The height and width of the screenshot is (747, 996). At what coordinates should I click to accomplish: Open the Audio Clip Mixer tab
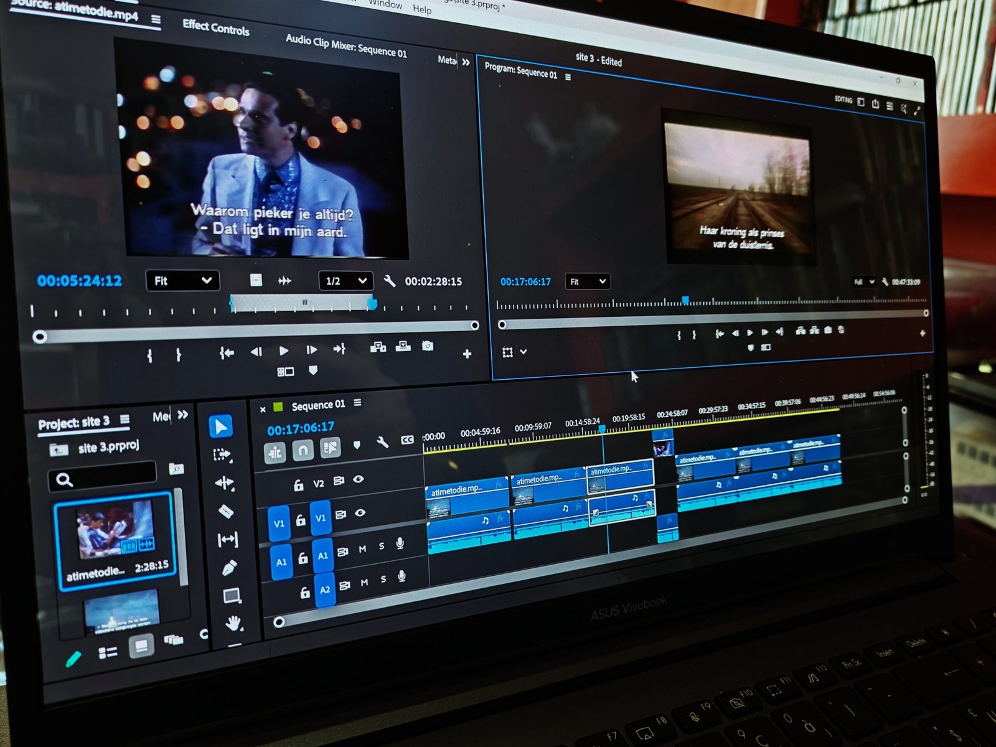click(346, 46)
